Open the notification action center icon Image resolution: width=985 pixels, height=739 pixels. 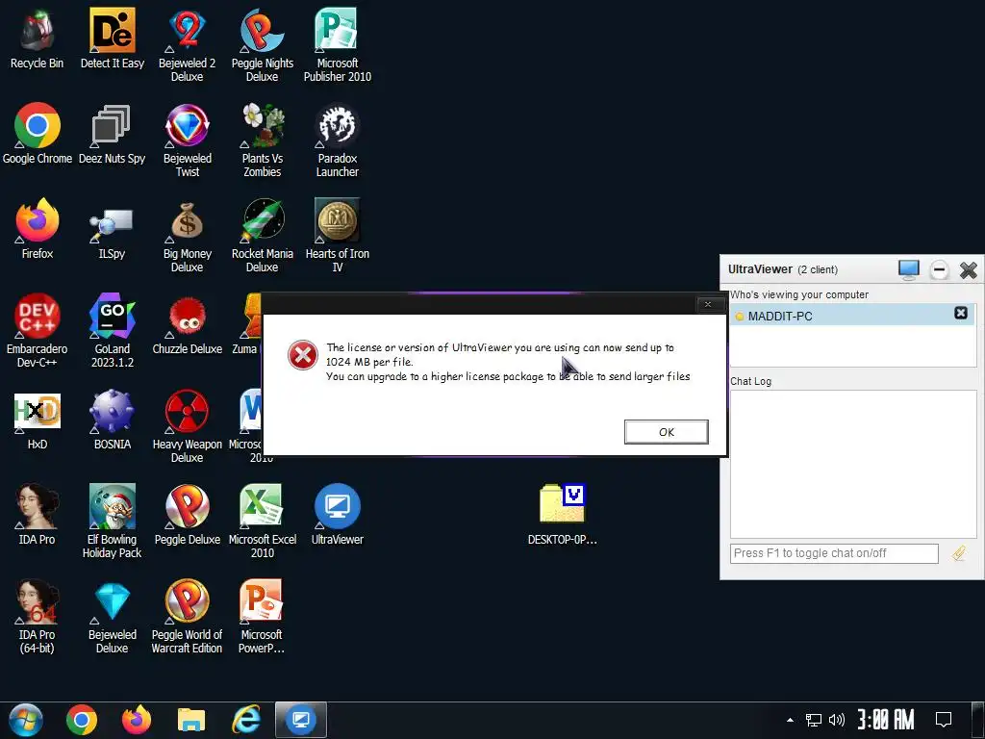pyautogui.click(x=944, y=720)
